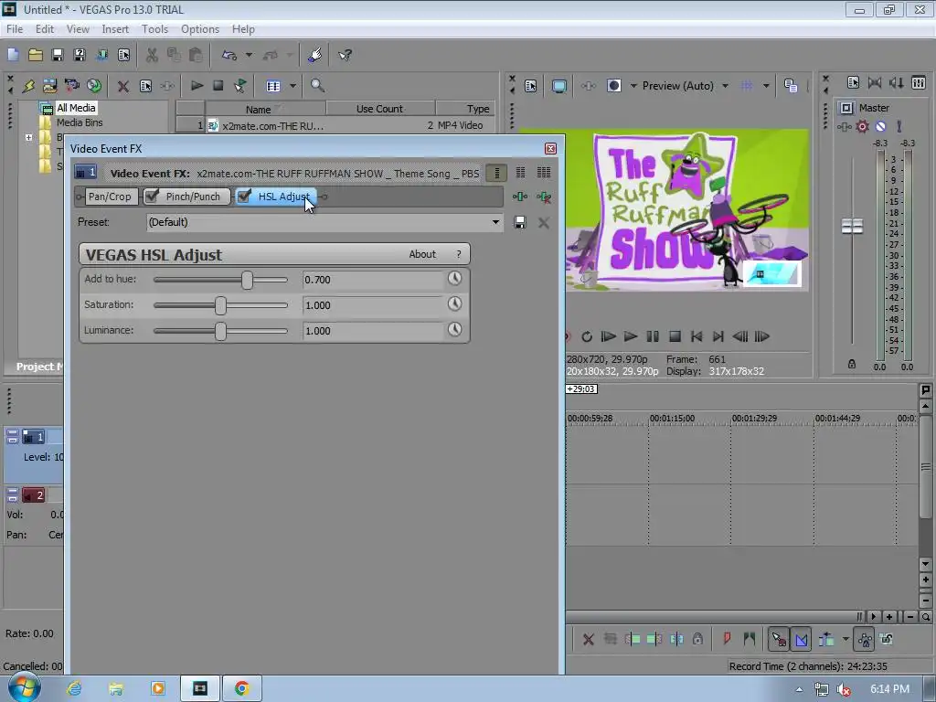Open Views dropdown arrow in Project Media
The width and height of the screenshot is (936, 702).
pyautogui.click(x=293, y=86)
